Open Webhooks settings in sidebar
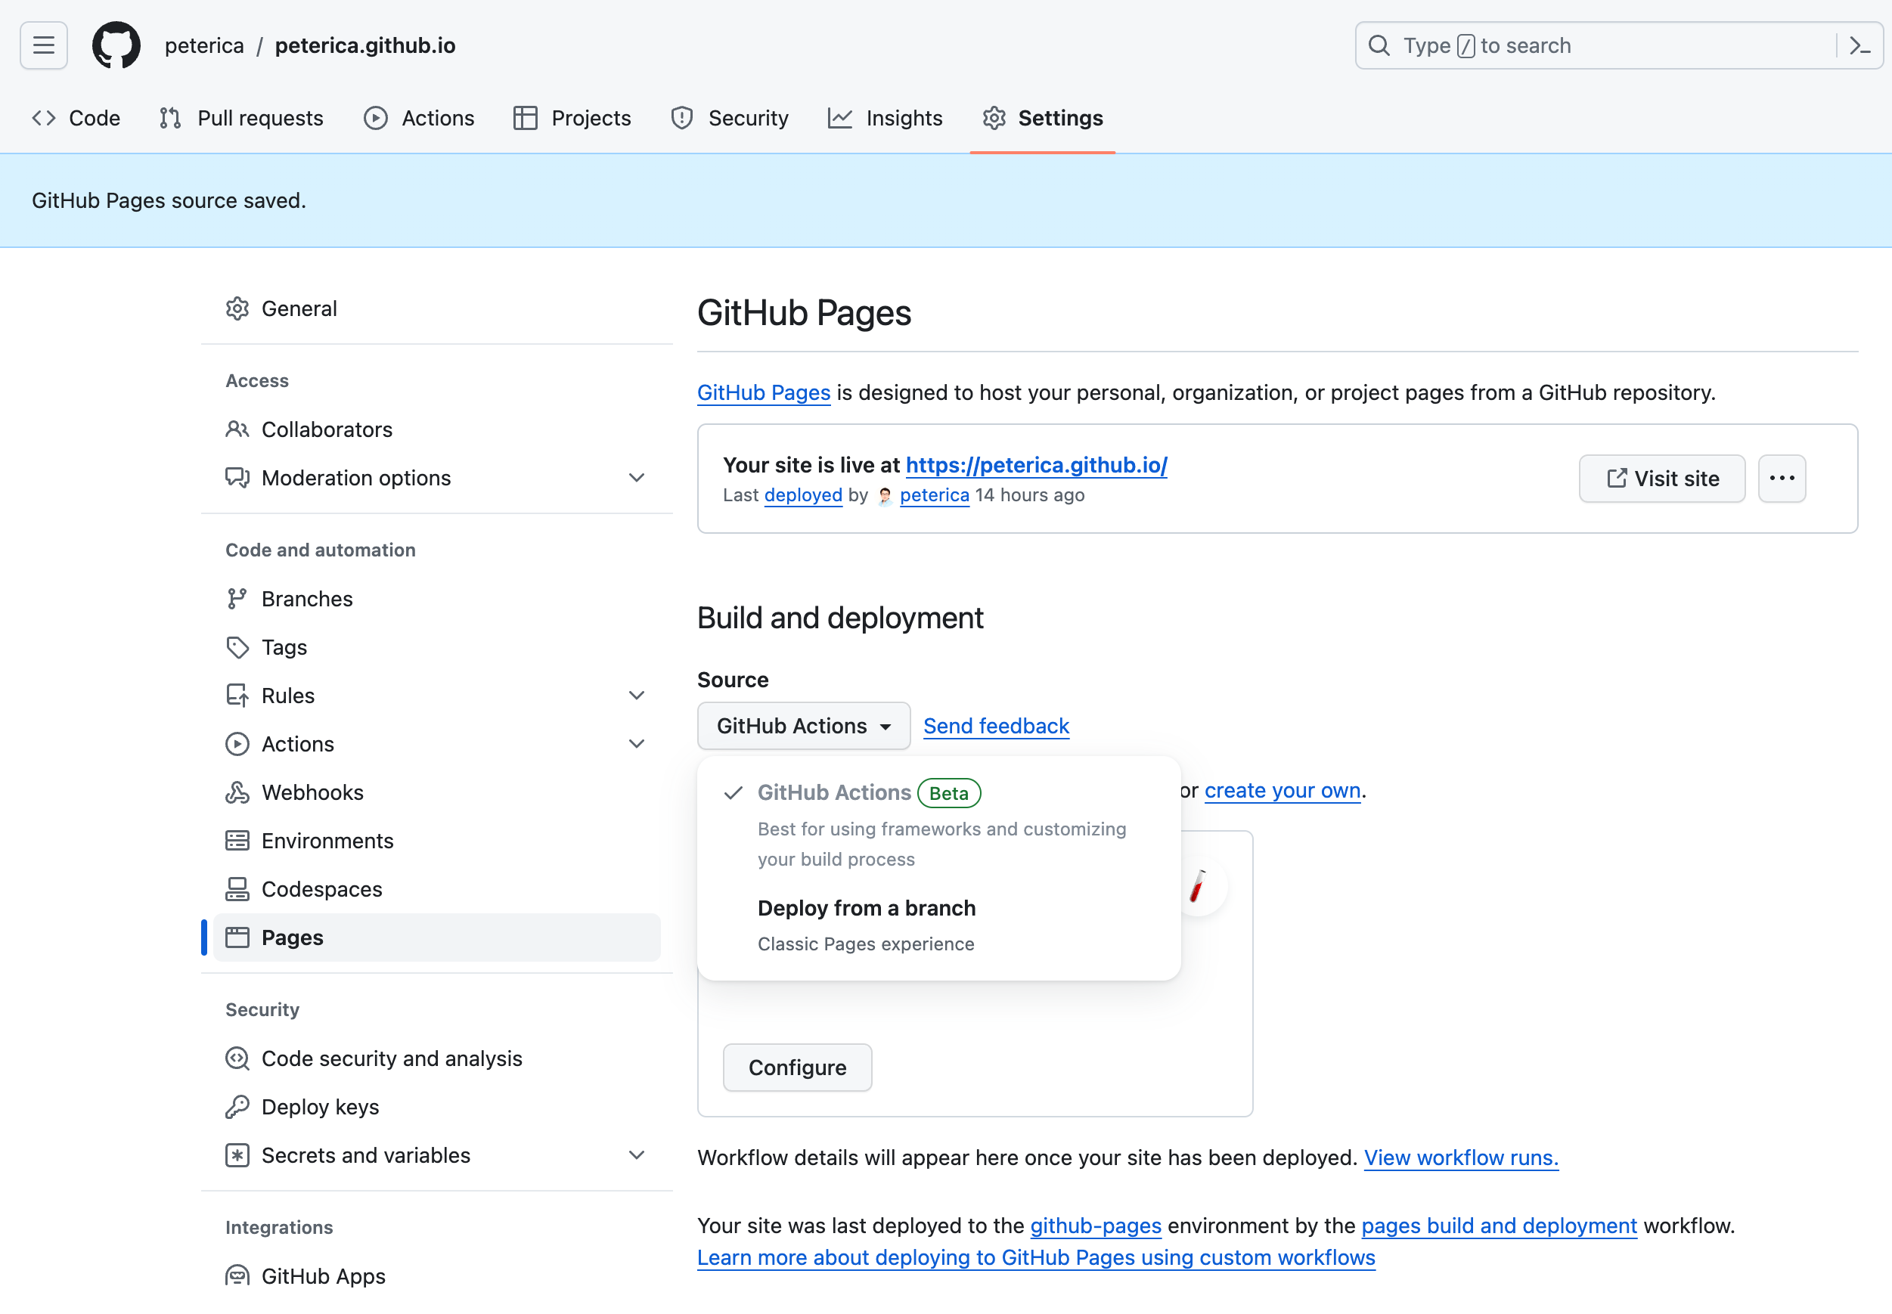Screen dimensions: 1892x1314 click(312, 792)
